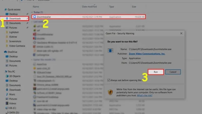Open the What's the risk link
202x114 pixels.
[x=144, y=96]
